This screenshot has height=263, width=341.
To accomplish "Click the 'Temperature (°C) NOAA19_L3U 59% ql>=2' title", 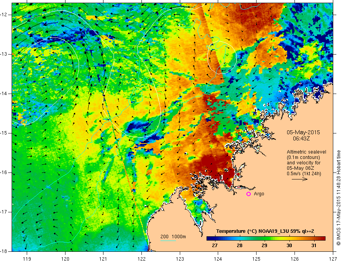I will [x=265, y=231].
